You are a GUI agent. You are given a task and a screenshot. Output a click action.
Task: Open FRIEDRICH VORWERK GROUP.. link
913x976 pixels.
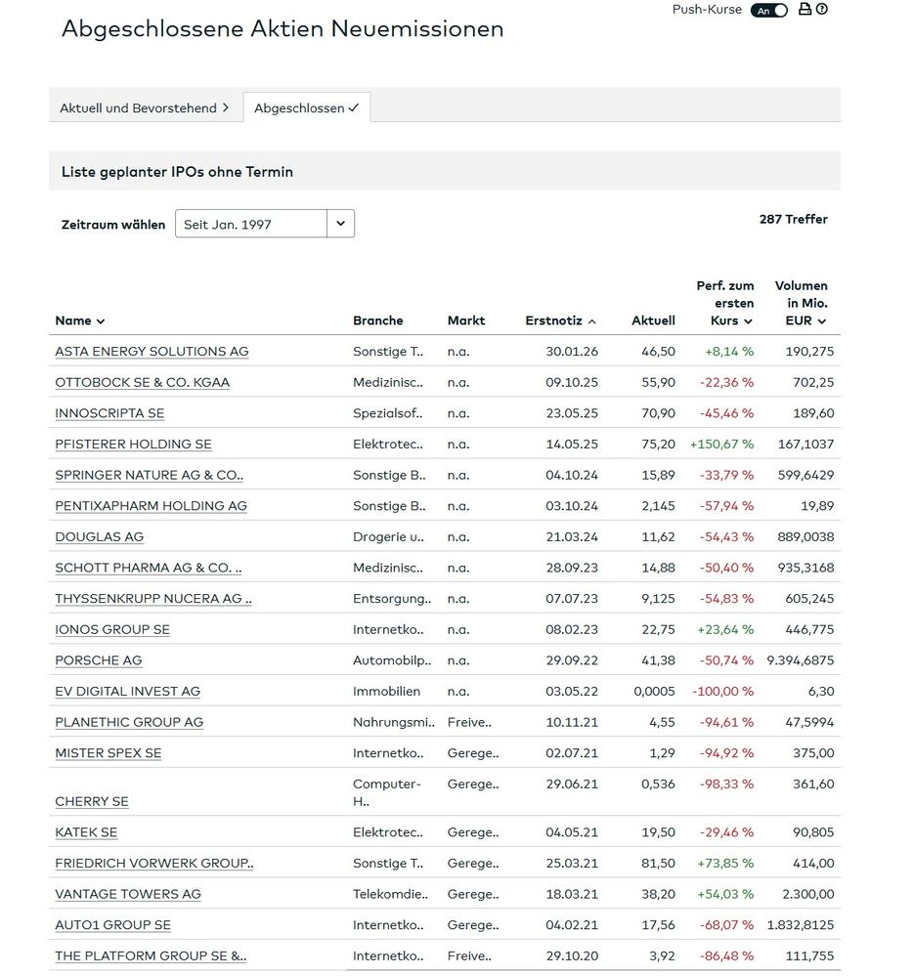153,864
